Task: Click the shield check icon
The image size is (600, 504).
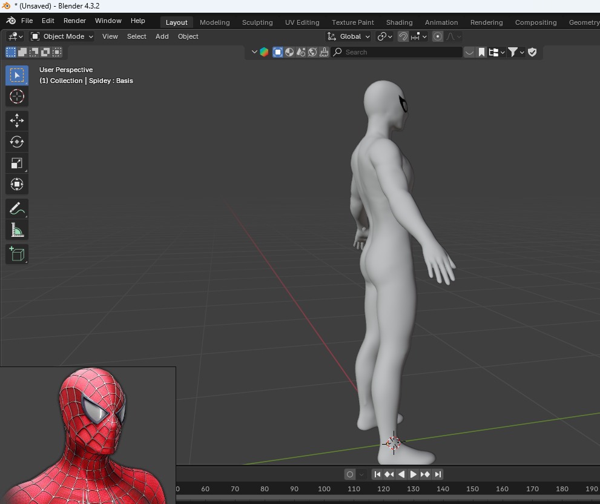Action: click(x=532, y=52)
